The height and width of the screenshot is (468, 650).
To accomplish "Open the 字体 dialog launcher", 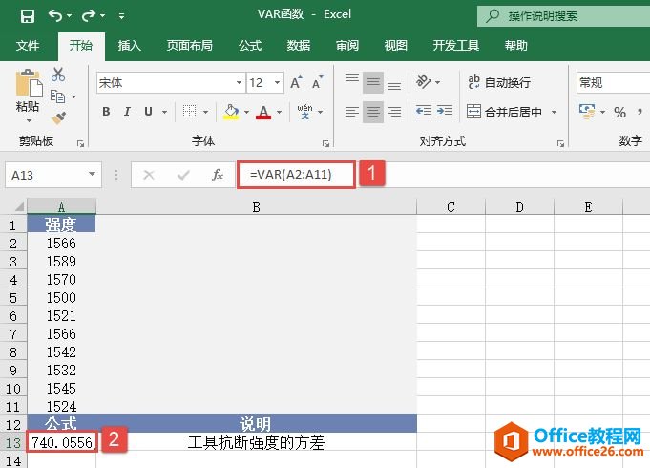I will pyautogui.click(x=325, y=143).
